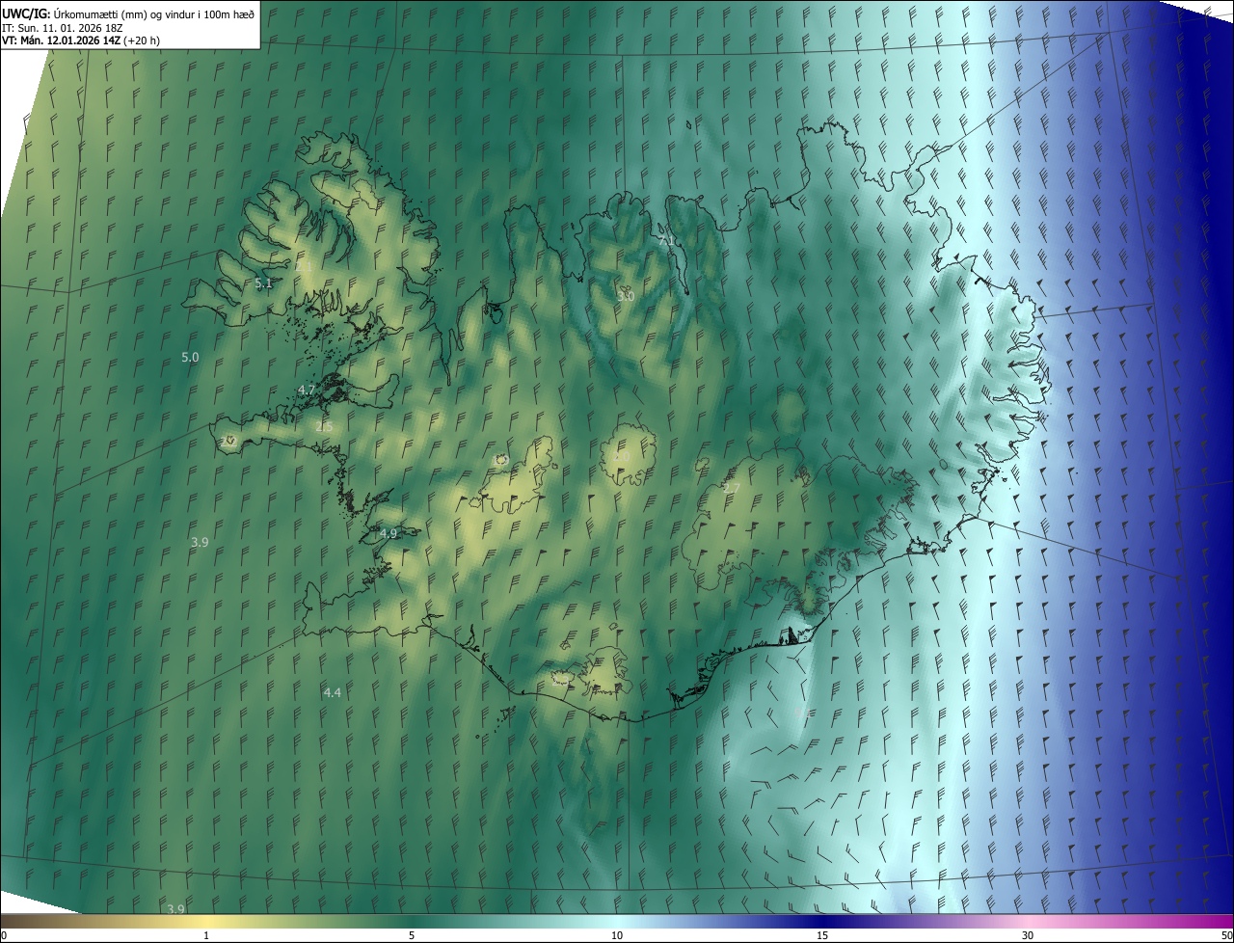Click the 'VT: Mán. 12.01.2026 14Z (+20 h)' line
The width and height of the screenshot is (1234, 943).
click(81, 40)
